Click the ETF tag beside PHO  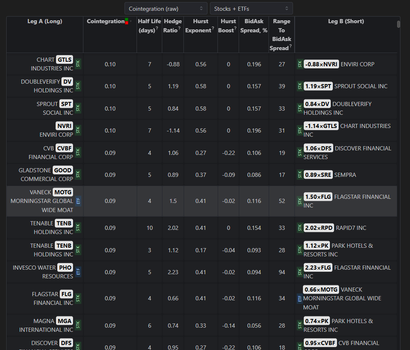click(x=78, y=272)
